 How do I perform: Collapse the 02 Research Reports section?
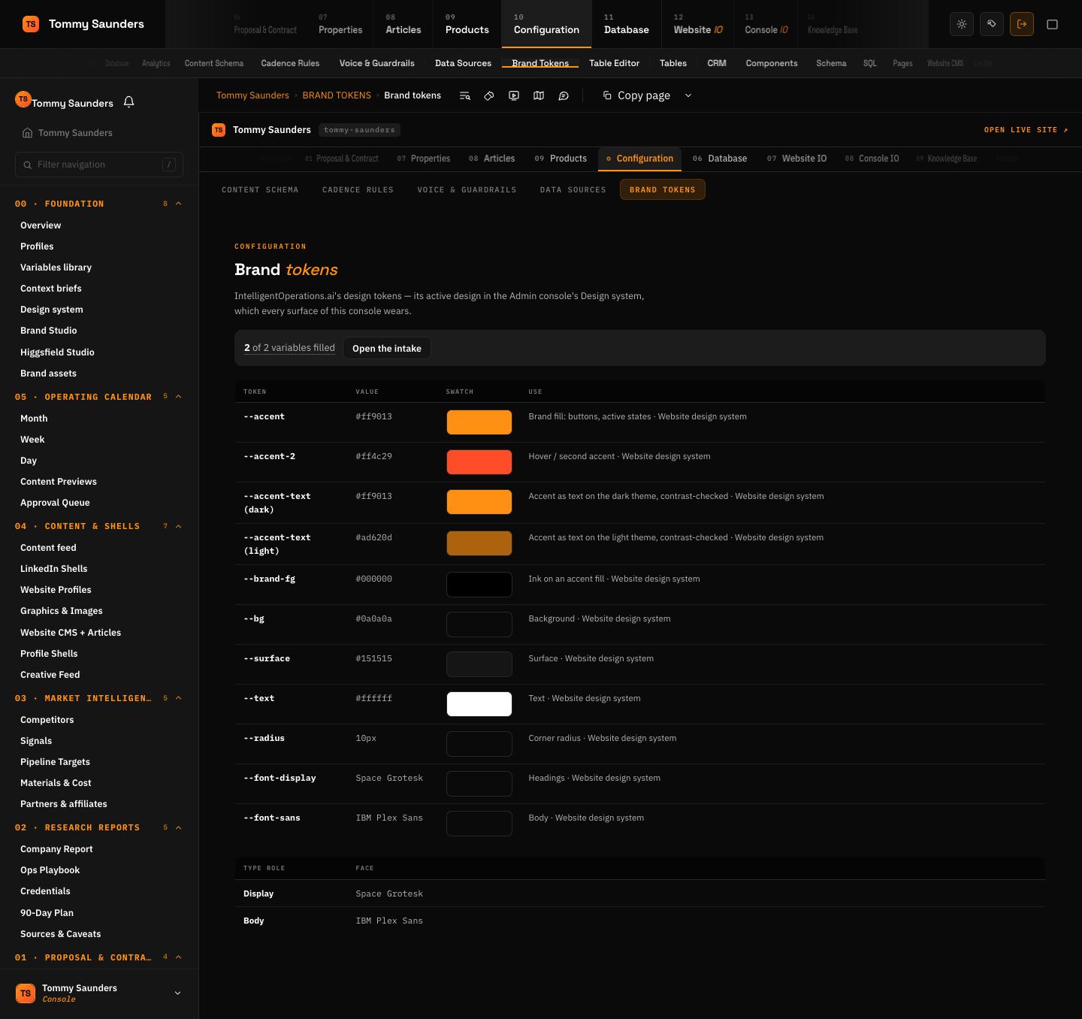tap(178, 827)
